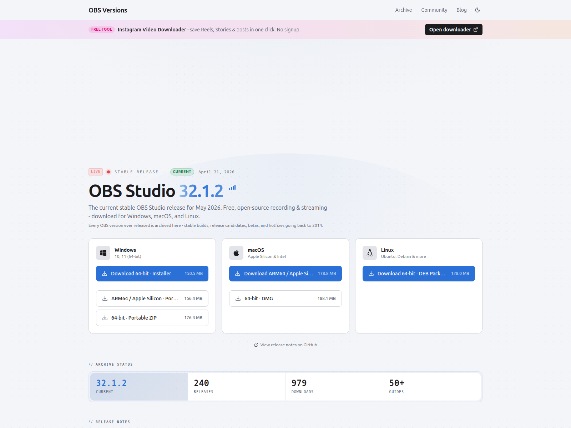
Task: Click the 128.0 MB size text
Action: point(460,274)
